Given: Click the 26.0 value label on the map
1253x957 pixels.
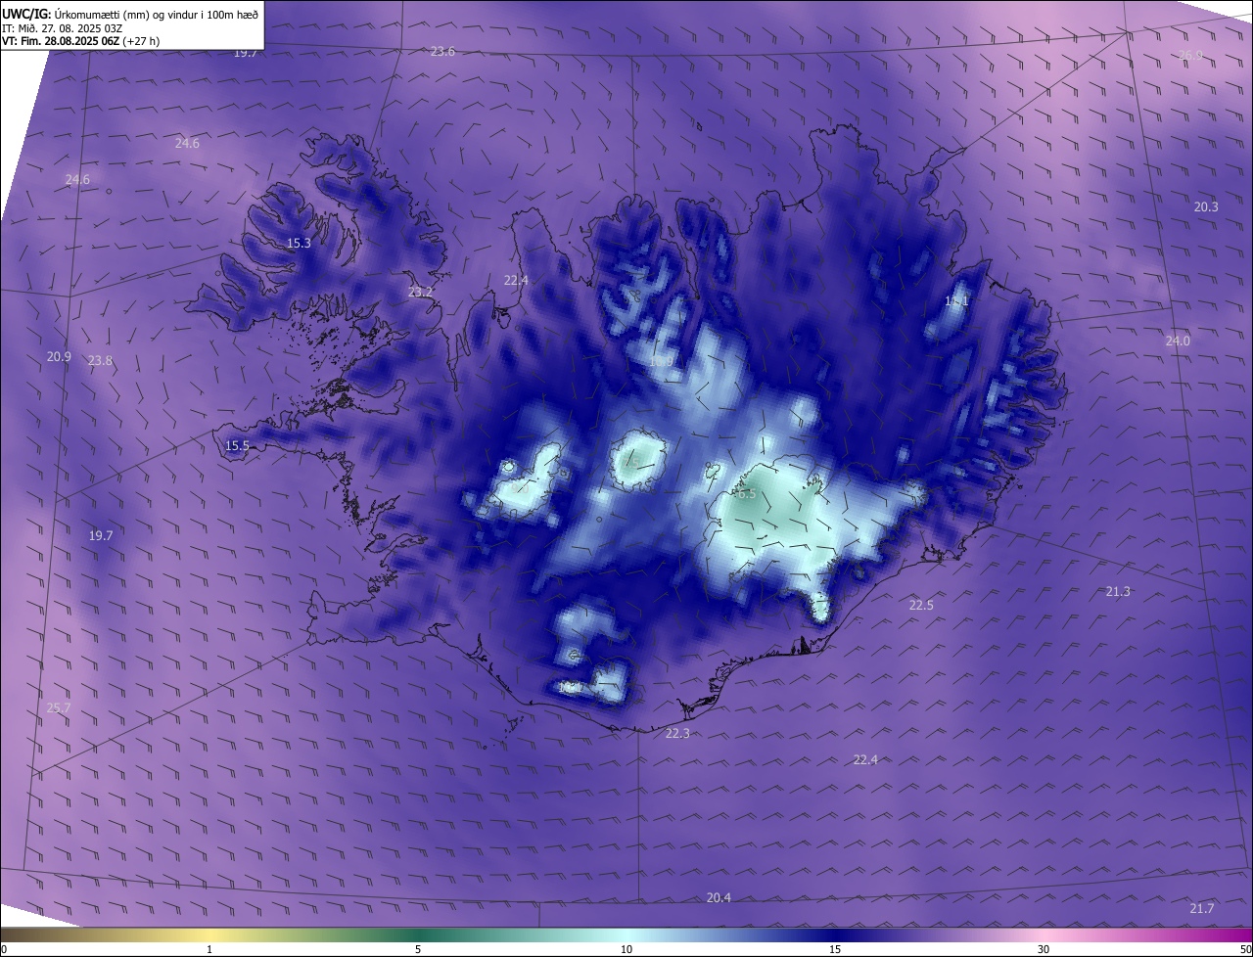Looking at the screenshot, I should (x=1190, y=55).
